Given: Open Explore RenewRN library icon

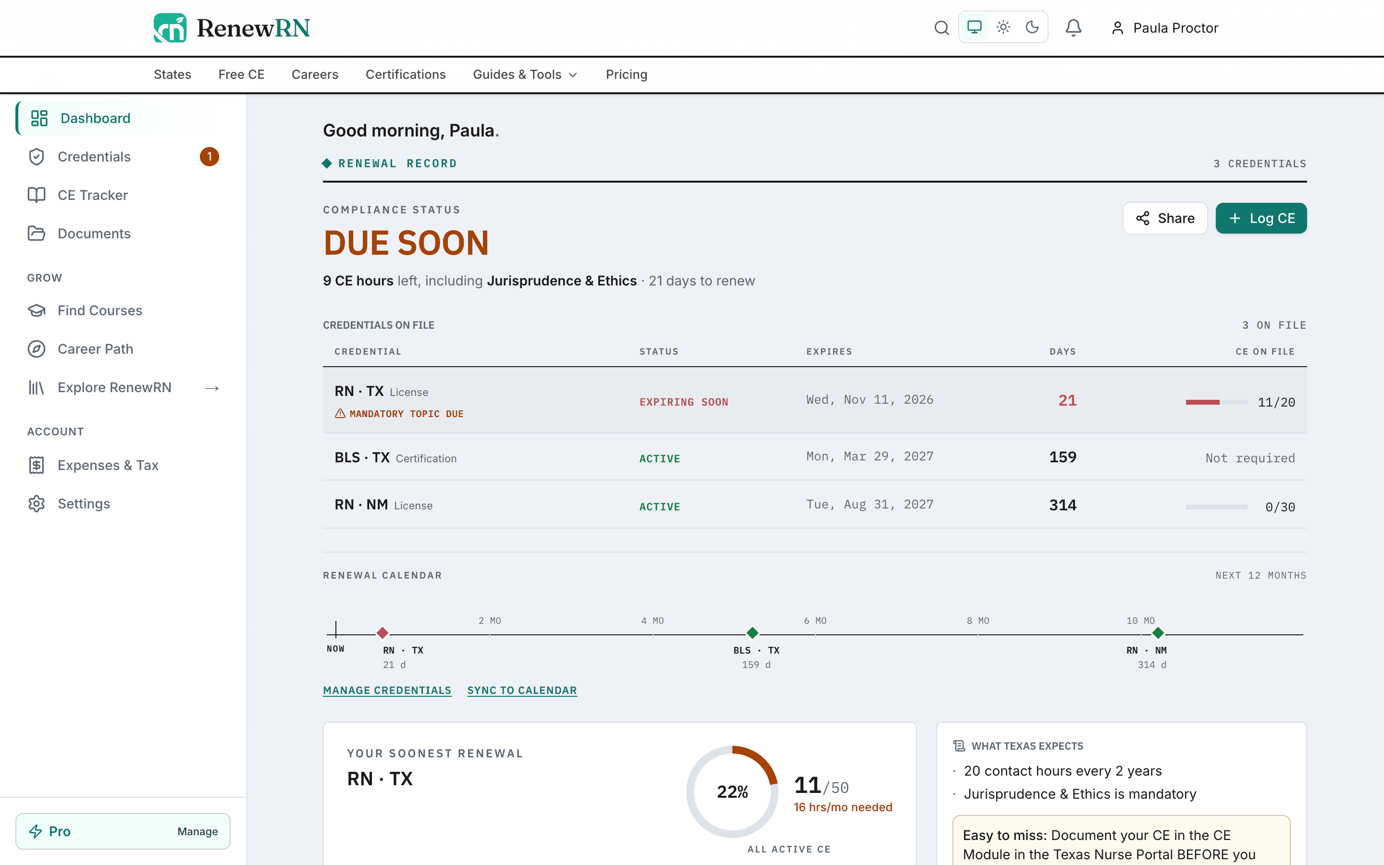Looking at the screenshot, I should pos(37,387).
